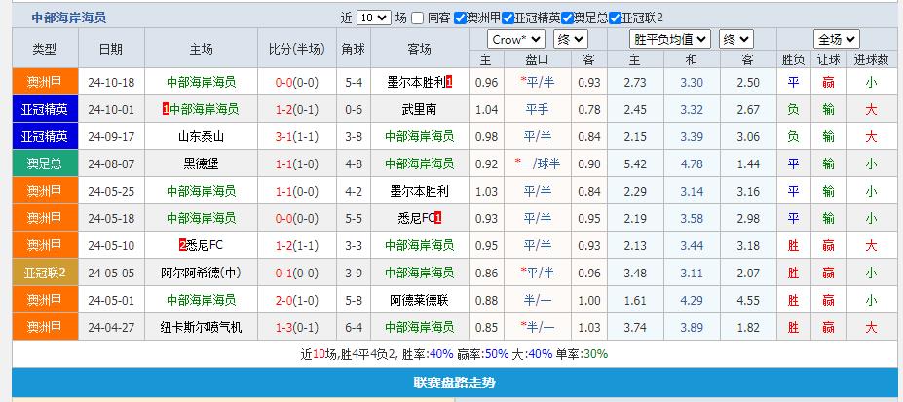Uncheck the 澳洲甲 league filter checkbox

[x=461, y=18]
